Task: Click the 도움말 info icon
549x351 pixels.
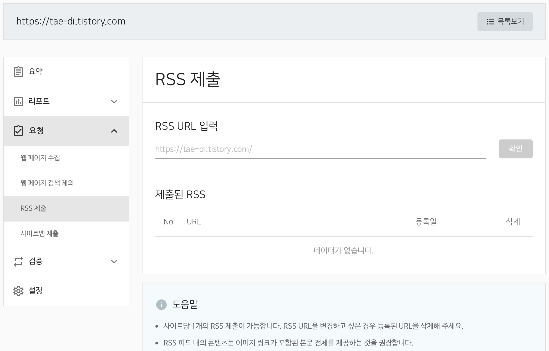Action: point(161,305)
